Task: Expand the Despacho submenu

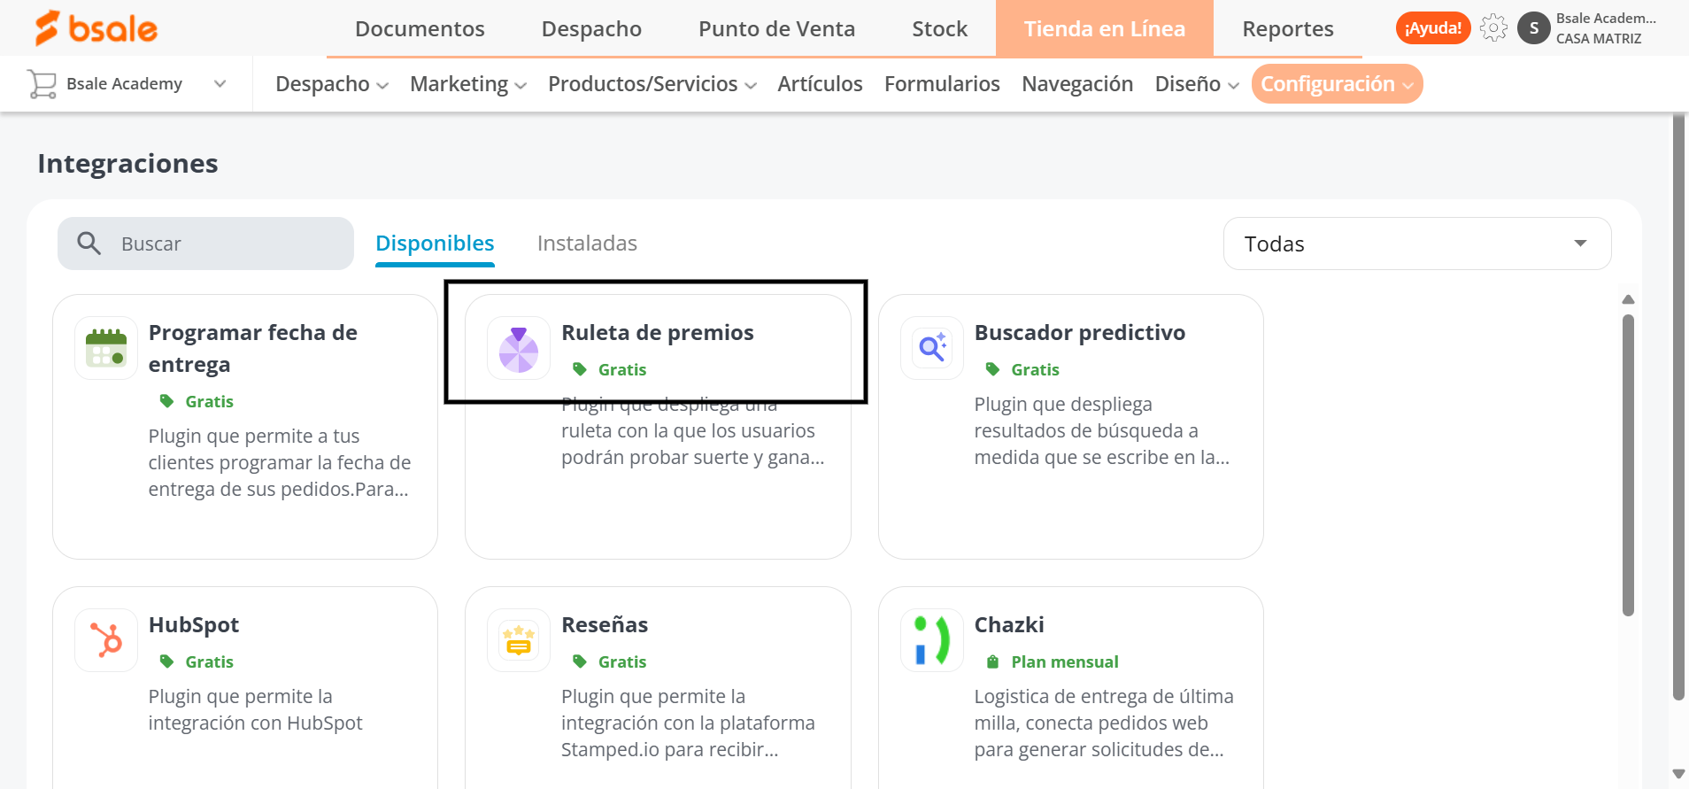Action: coord(332,84)
